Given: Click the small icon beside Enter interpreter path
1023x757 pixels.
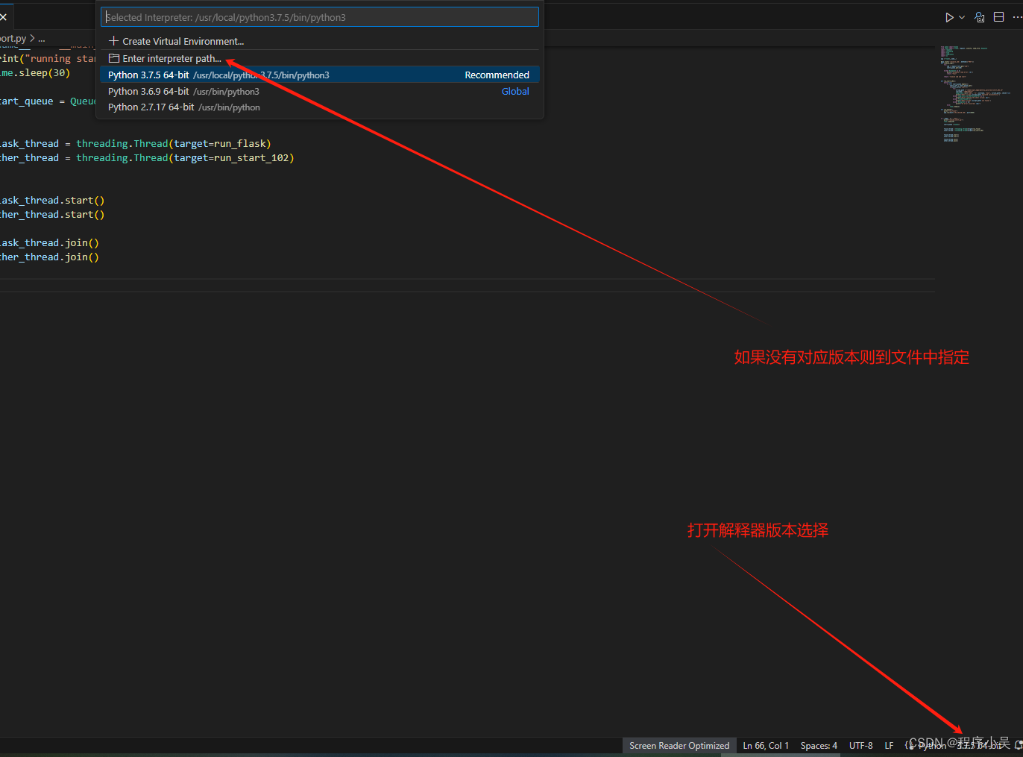Looking at the screenshot, I should 114,58.
